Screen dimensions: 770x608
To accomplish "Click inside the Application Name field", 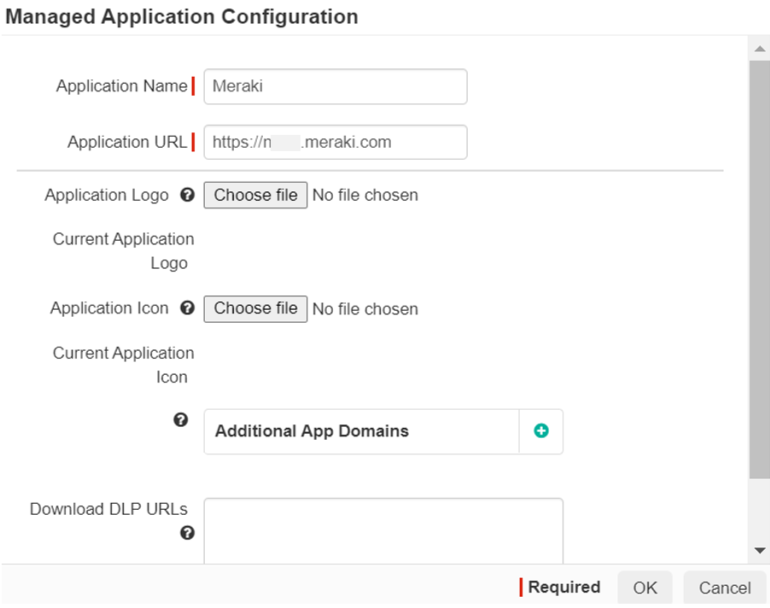I will 335,85.
